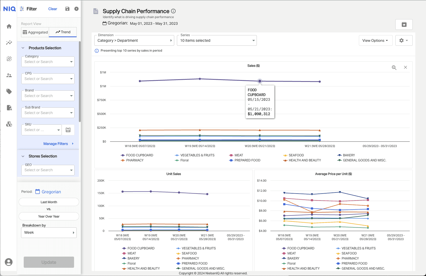Click the home icon in the left sidebar
The height and width of the screenshot is (276, 426).
(x=9, y=26)
